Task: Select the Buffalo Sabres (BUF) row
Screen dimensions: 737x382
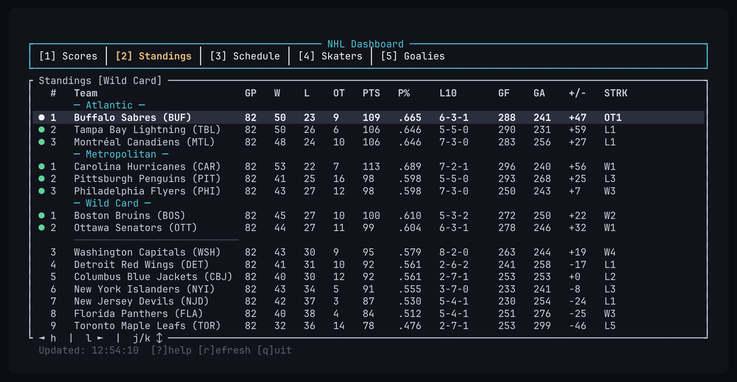Action: coord(368,117)
